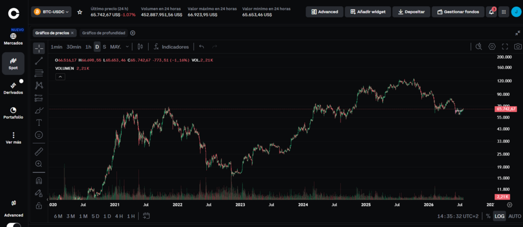Select the crosshair cursor tool
This screenshot has width=523, height=227.
[x=39, y=48]
